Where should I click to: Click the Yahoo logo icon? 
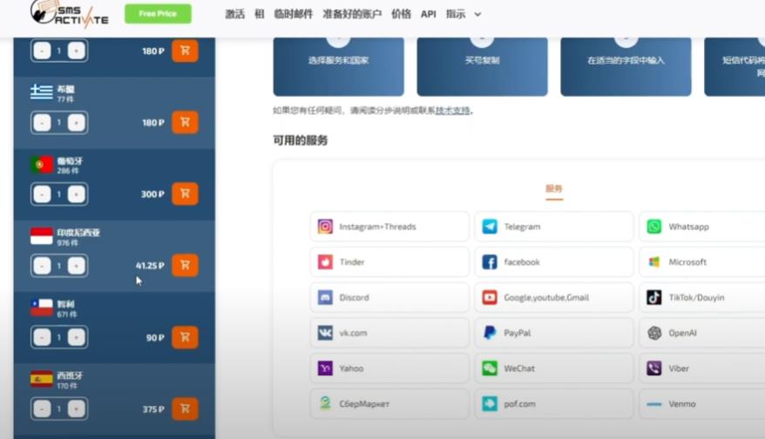(325, 368)
